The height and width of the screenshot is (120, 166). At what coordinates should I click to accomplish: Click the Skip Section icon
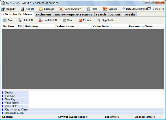99,20
